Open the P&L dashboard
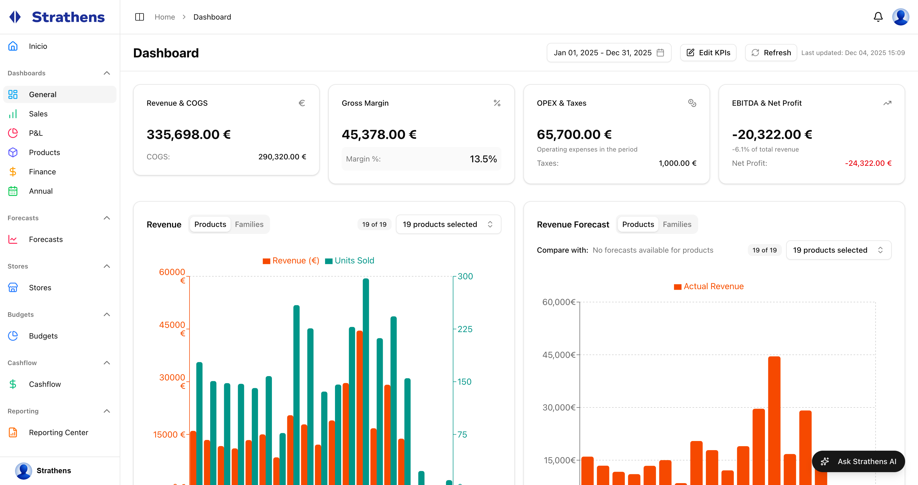 pyautogui.click(x=36, y=133)
